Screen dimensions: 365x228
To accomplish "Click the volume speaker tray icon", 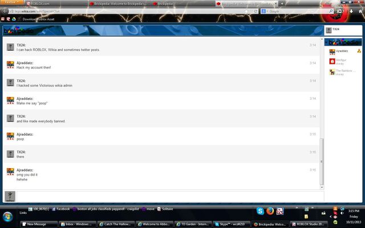I will pyautogui.click(x=342, y=213).
